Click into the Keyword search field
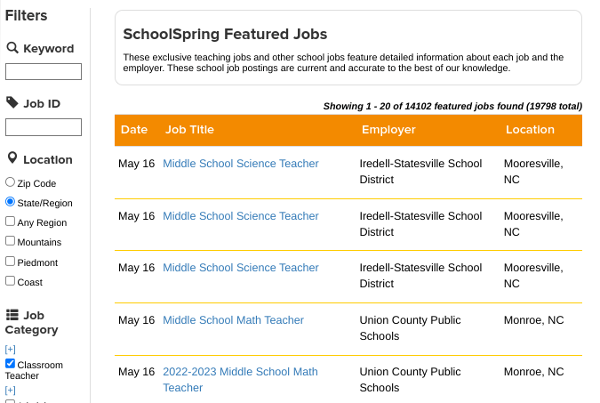This screenshot has height=403, width=600. [x=44, y=72]
